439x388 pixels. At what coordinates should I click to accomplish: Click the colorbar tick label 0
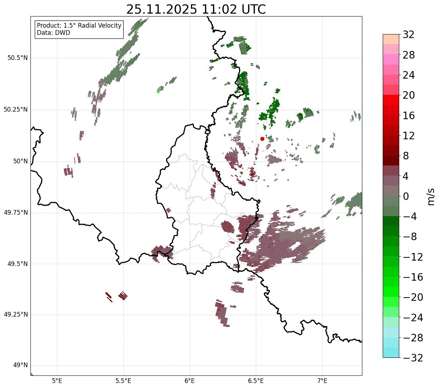(406, 196)
